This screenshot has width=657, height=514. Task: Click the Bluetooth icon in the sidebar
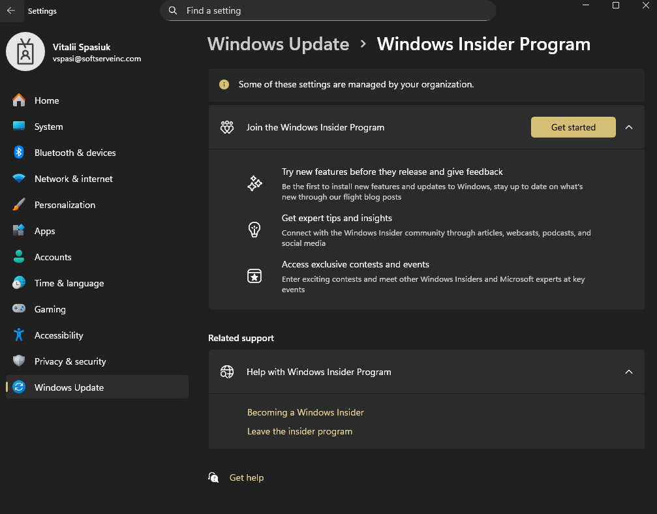click(18, 152)
